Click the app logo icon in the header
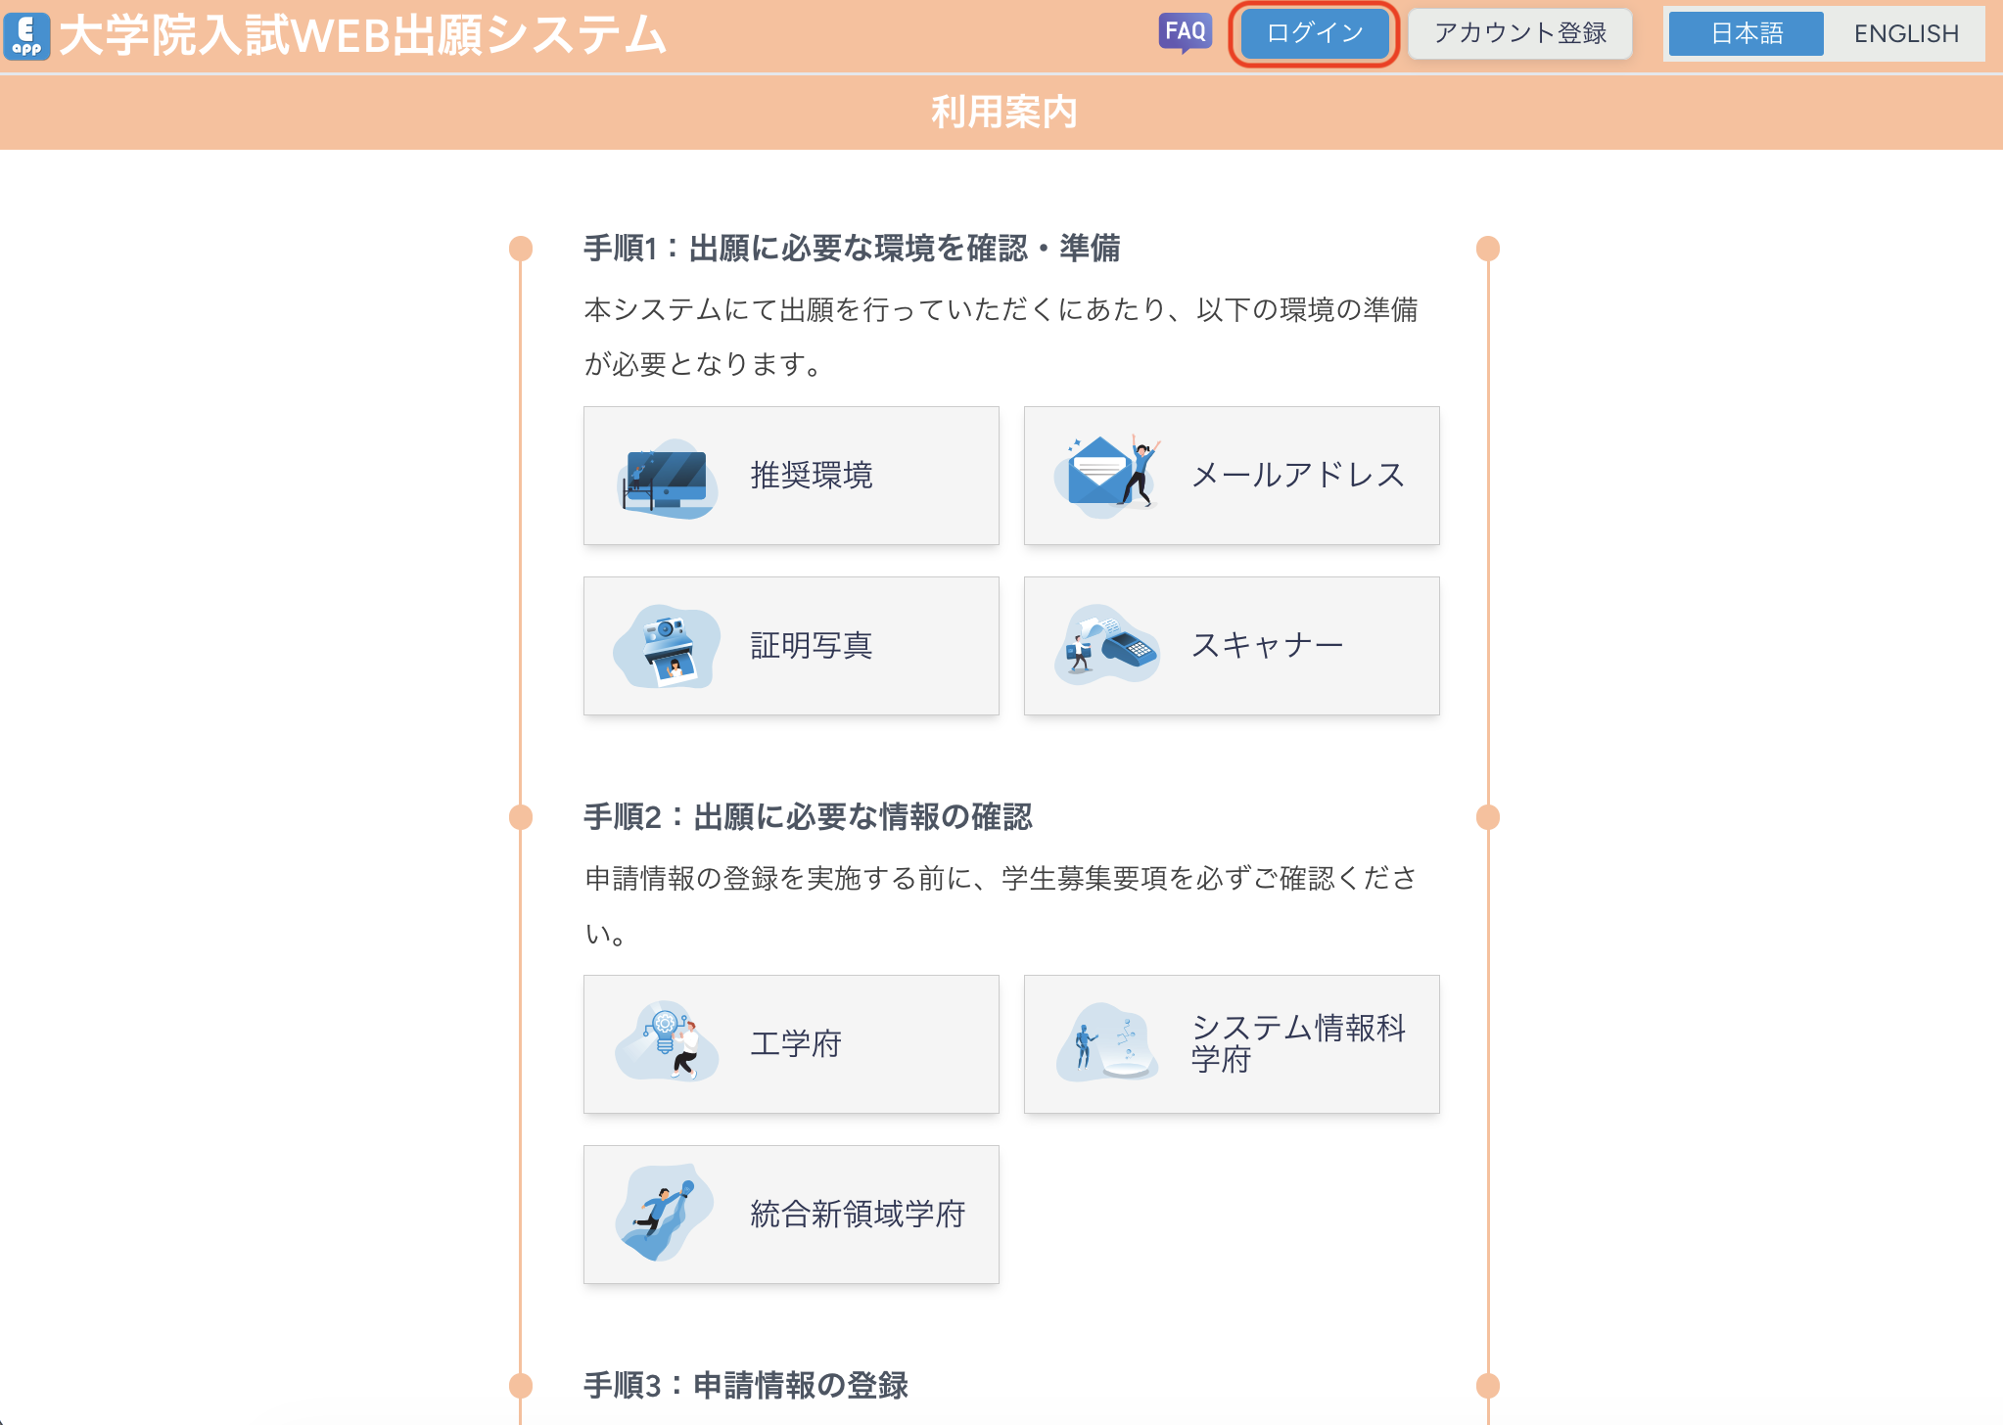 [26, 32]
